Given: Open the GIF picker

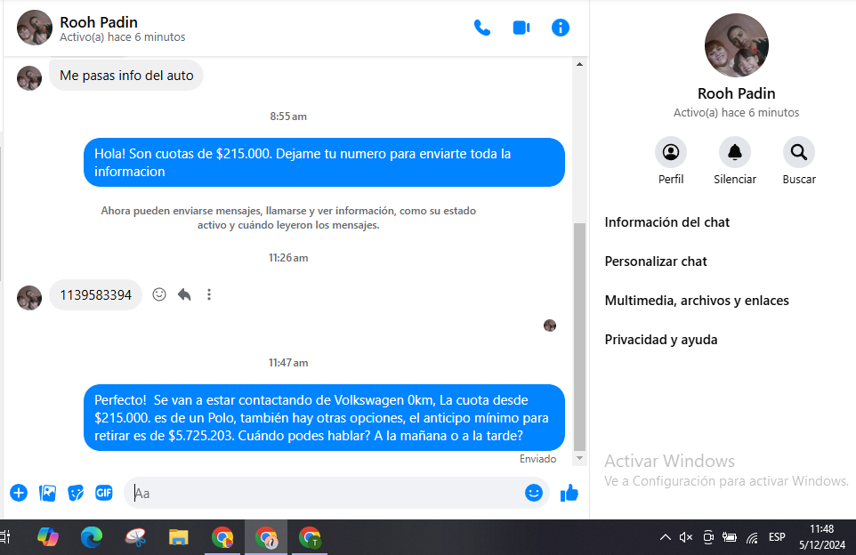Looking at the screenshot, I should 104,493.
